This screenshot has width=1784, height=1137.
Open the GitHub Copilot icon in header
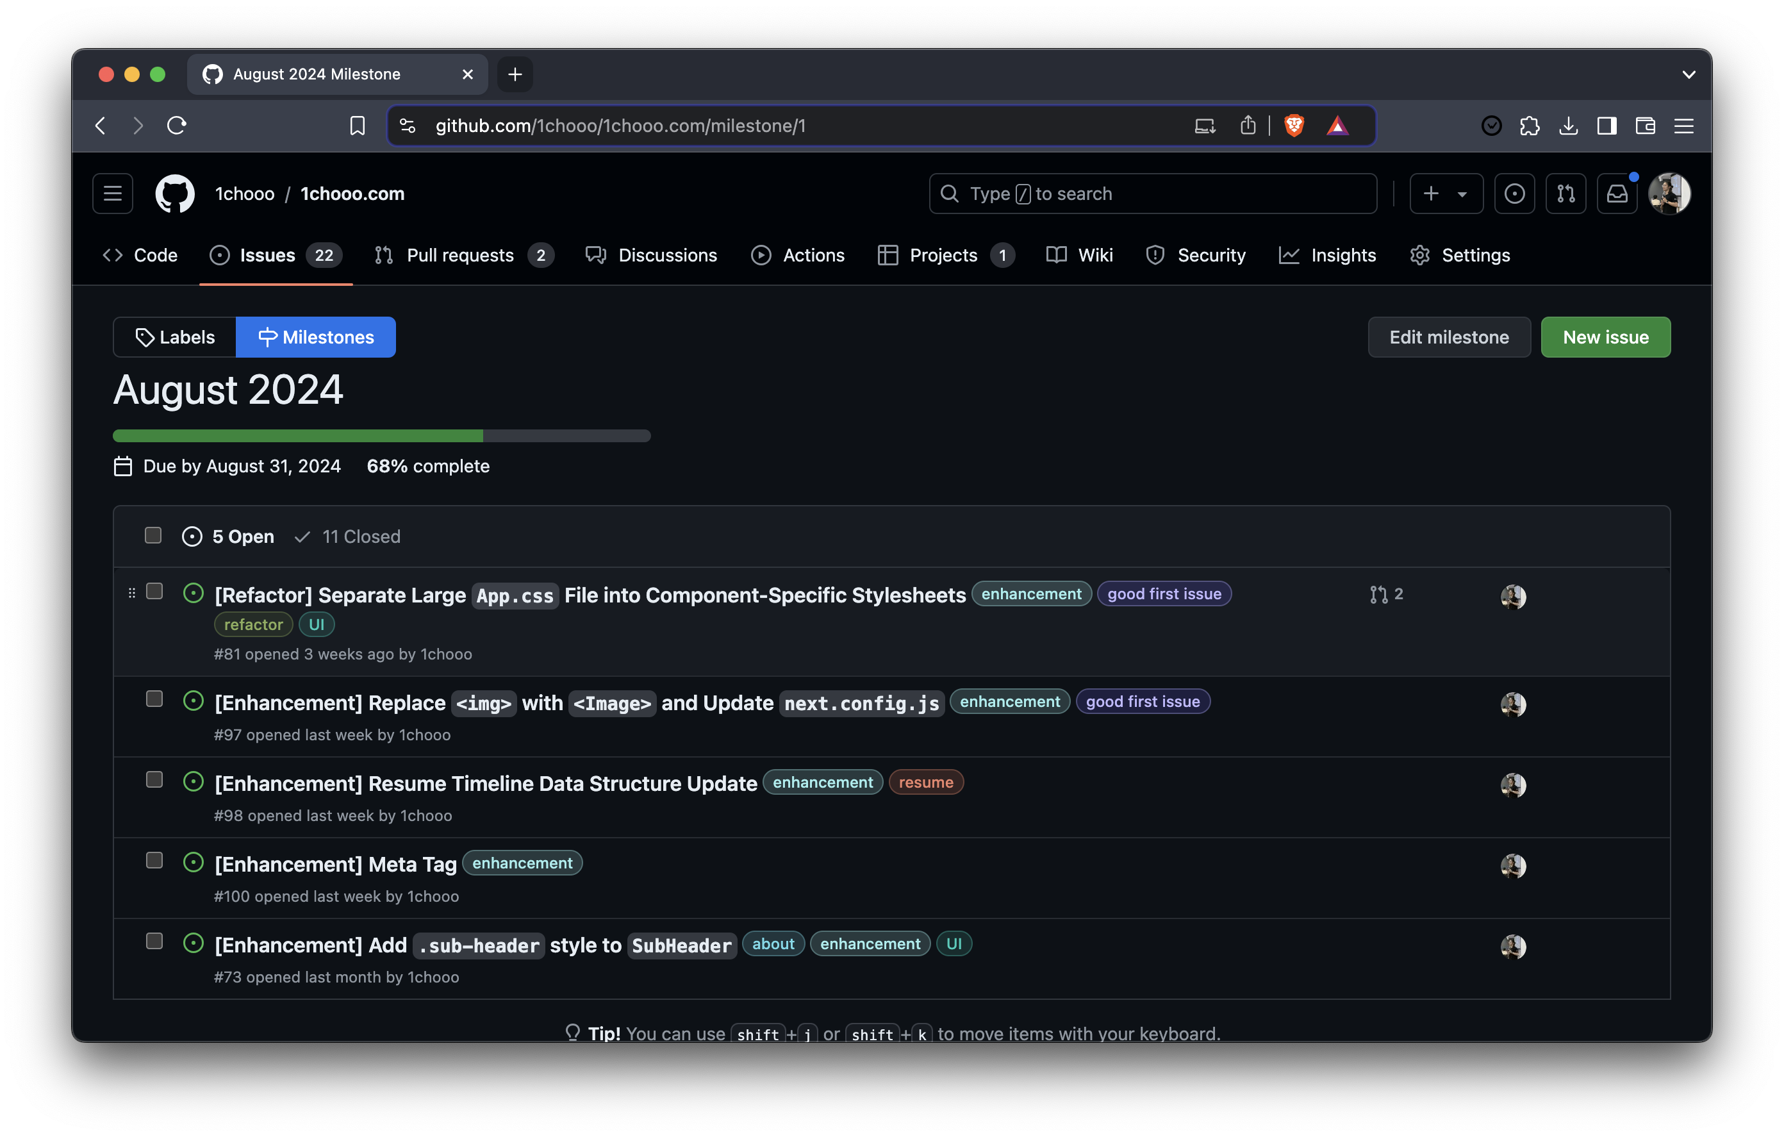pos(1514,194)
